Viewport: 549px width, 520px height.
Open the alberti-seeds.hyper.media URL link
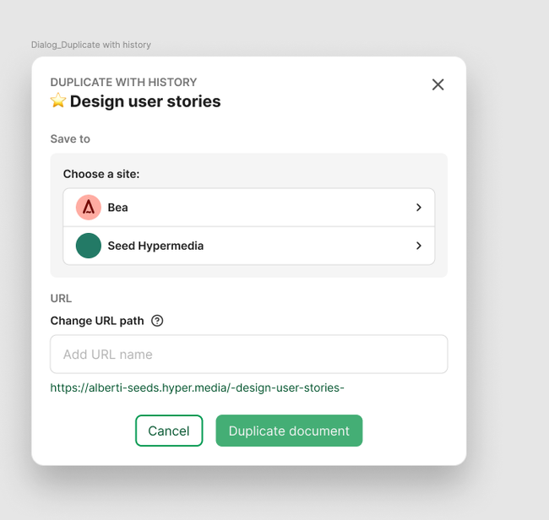click(197, 388)
